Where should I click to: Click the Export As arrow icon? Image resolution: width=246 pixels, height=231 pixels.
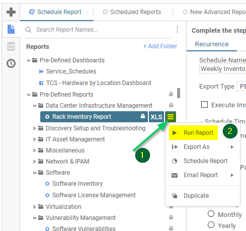pyautogui.click(x=175, y=147)
